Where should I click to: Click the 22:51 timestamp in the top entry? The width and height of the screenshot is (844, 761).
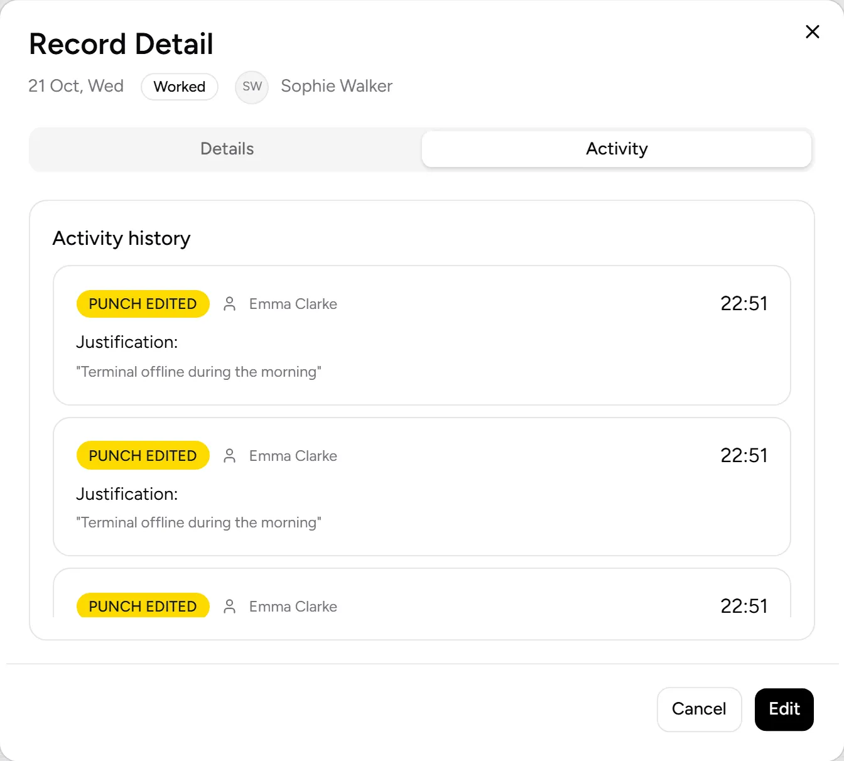tap(744, 304)
